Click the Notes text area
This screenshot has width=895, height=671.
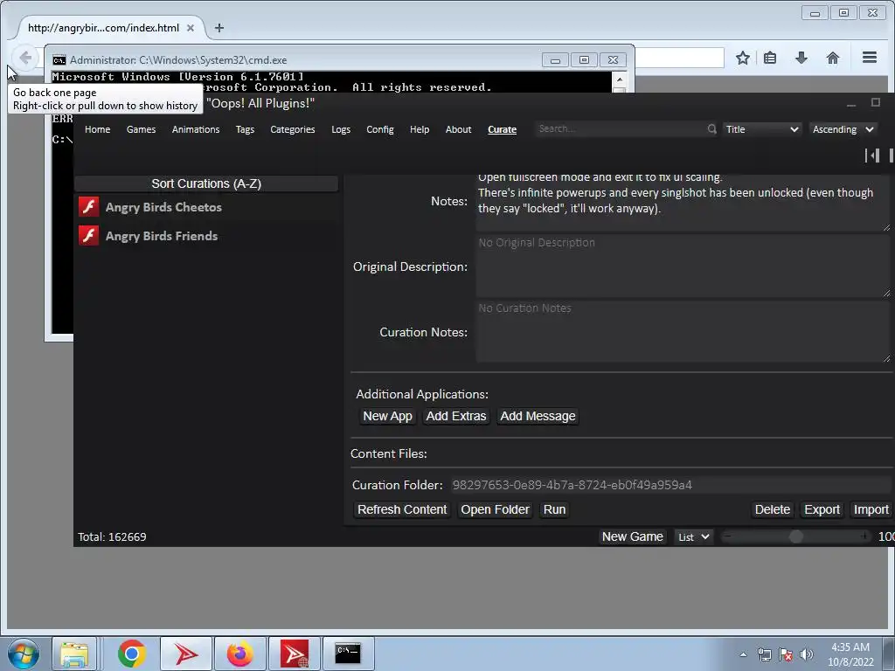[683, 201]
